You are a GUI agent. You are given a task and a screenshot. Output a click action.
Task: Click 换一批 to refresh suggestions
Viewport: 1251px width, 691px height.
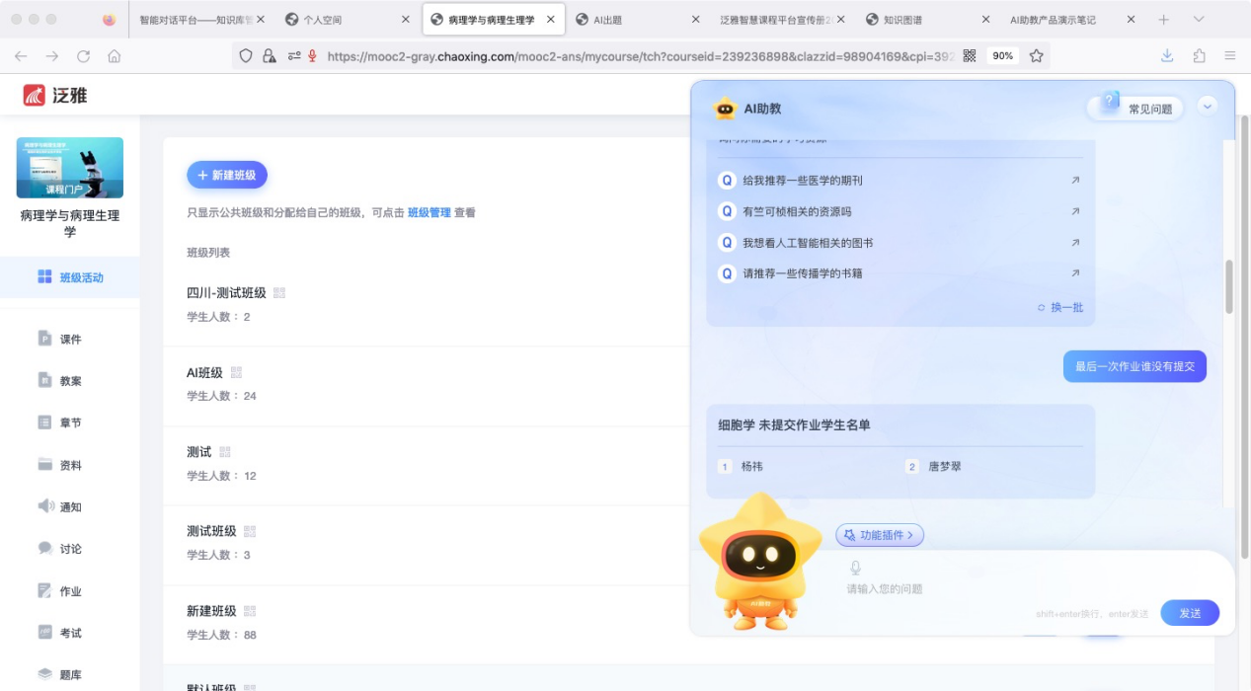click(x=1060, y=307)
